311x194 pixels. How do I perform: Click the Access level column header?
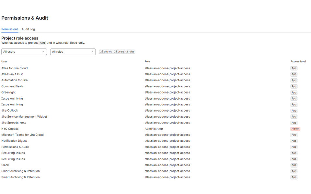(x=298, y=61)
